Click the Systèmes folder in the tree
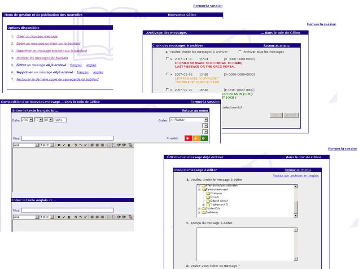Image resolution: width=359 pixels, height=269 pixels. click(x=212, y=213)
